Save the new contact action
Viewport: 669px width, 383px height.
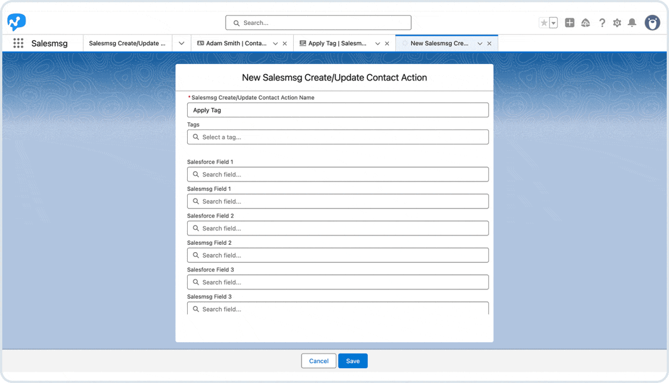pyautogui.click(x=353, y=361)
